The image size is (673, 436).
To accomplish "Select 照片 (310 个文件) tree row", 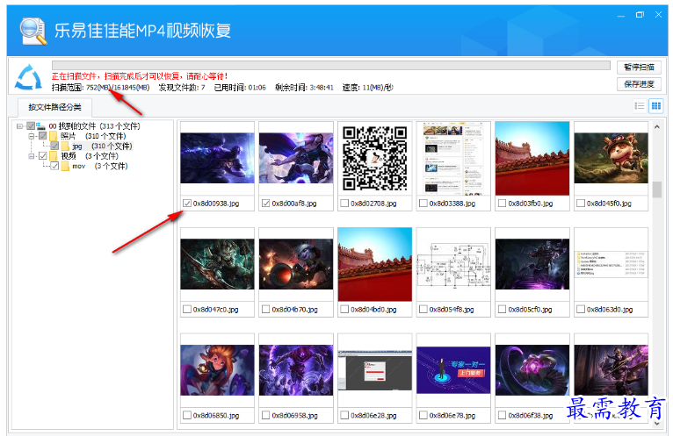I will [x=93, y=136].
